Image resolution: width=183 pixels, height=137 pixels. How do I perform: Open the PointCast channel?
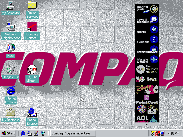(x=147, y=100)
